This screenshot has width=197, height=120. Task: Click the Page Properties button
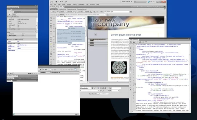[94, 94]
